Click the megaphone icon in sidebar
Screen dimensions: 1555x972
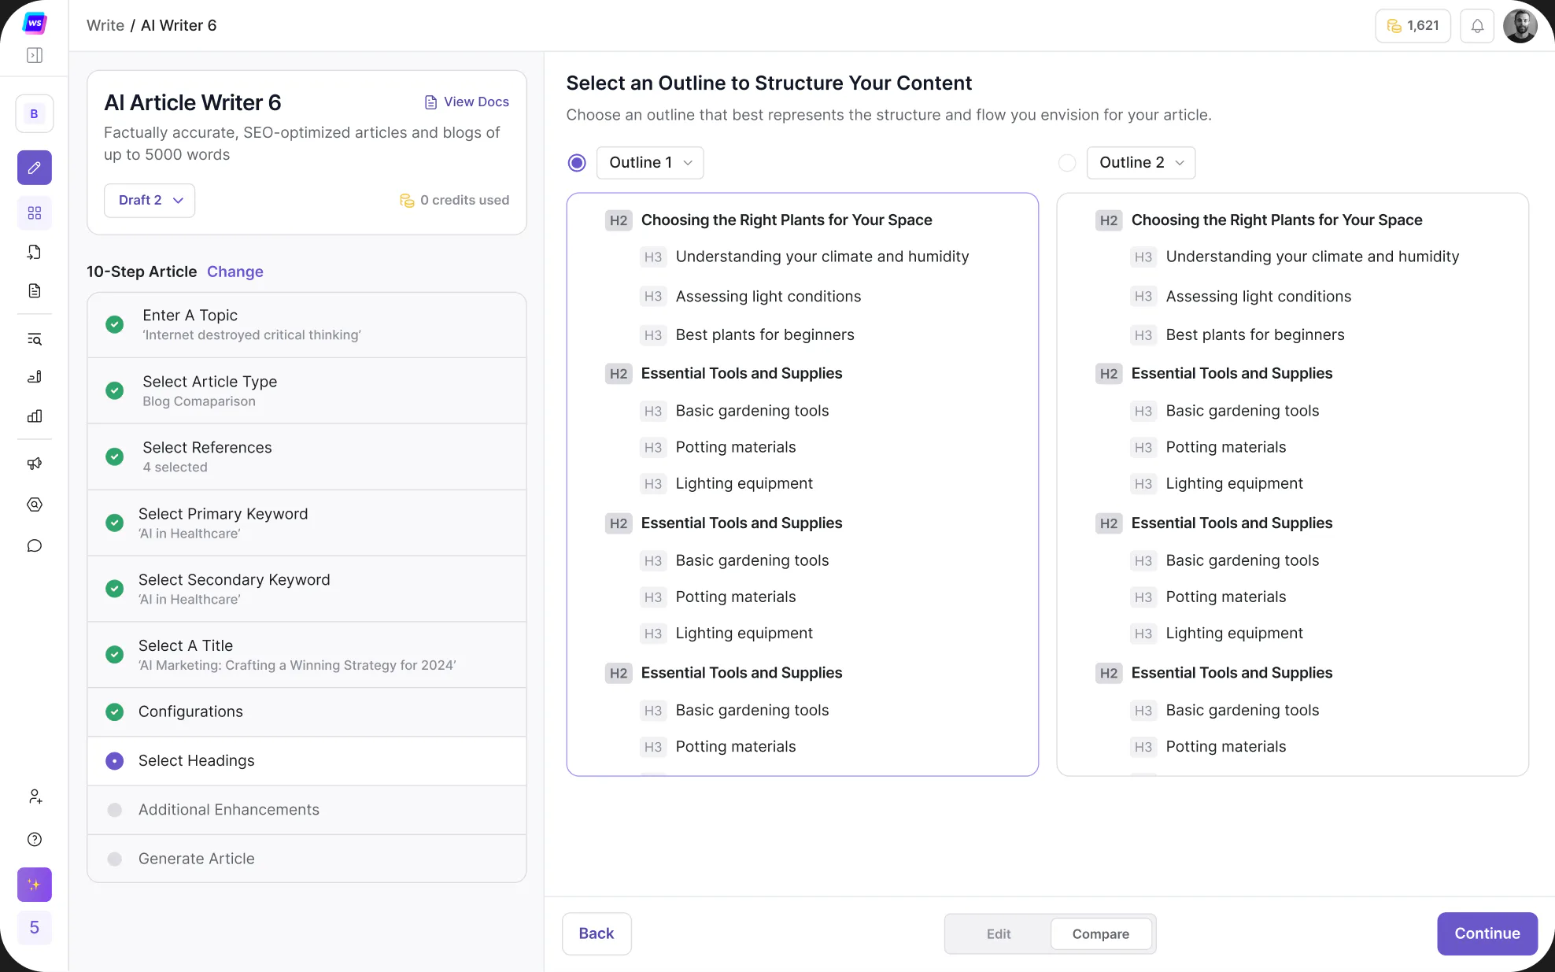coord(35,464)
